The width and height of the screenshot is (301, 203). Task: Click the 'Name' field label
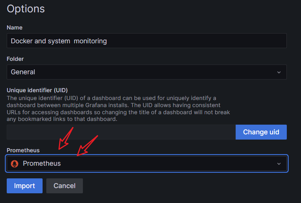coord(15,28)
